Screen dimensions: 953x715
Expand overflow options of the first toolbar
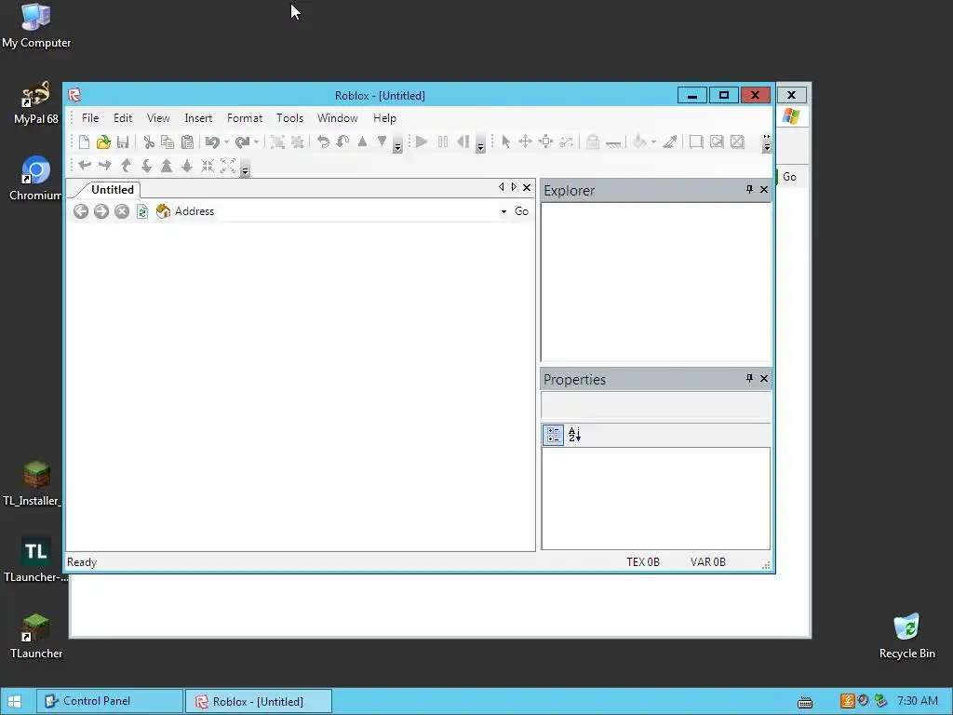click(x=397, y=146)
